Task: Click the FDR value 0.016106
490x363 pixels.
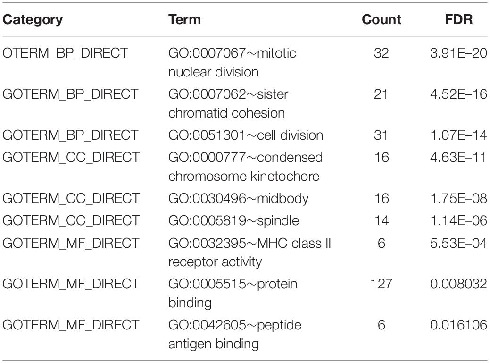Action: coord(458,325)
